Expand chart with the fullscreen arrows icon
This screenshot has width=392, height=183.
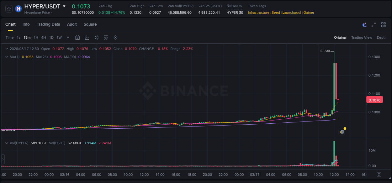click(x=373, y=24)
